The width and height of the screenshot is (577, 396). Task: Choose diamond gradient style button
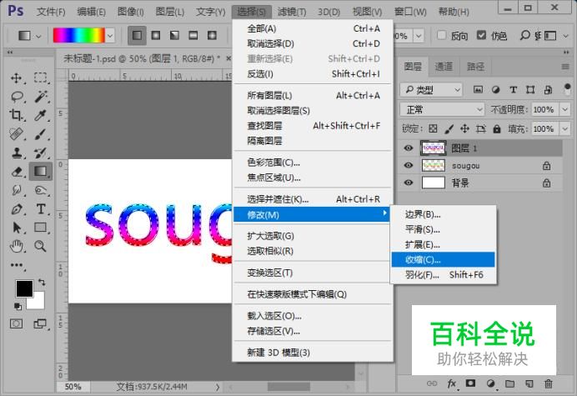click(x=212, y=35)
